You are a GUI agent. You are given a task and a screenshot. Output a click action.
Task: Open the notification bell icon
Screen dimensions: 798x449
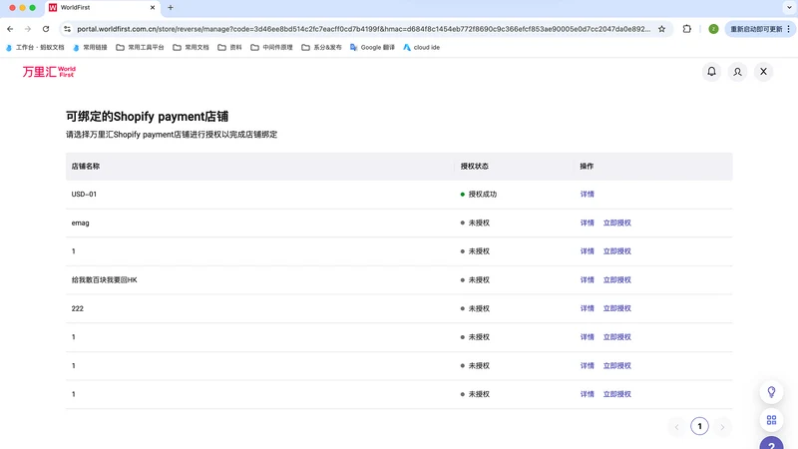pos(711,72)
